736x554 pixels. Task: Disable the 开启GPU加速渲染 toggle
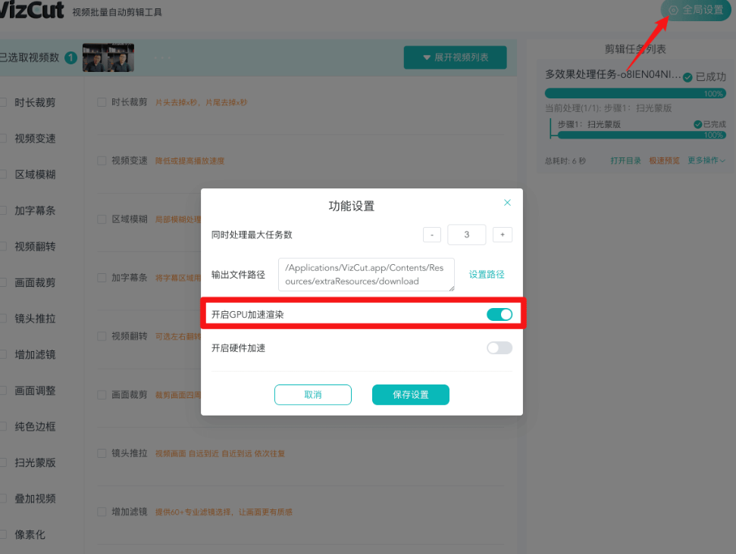point(500,314)
